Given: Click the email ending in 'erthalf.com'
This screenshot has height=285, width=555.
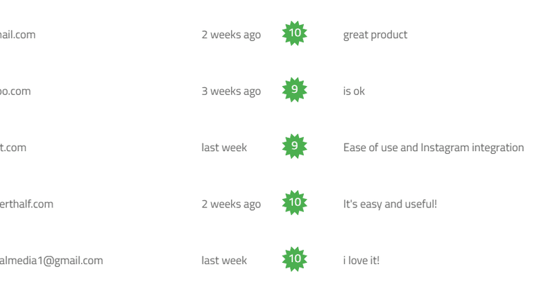Looking at the screenshot, I should tap(26, 204).
